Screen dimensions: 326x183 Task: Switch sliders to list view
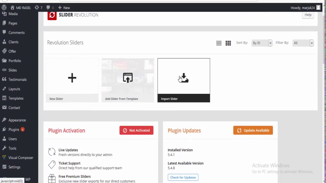click(x=219, y=43)
